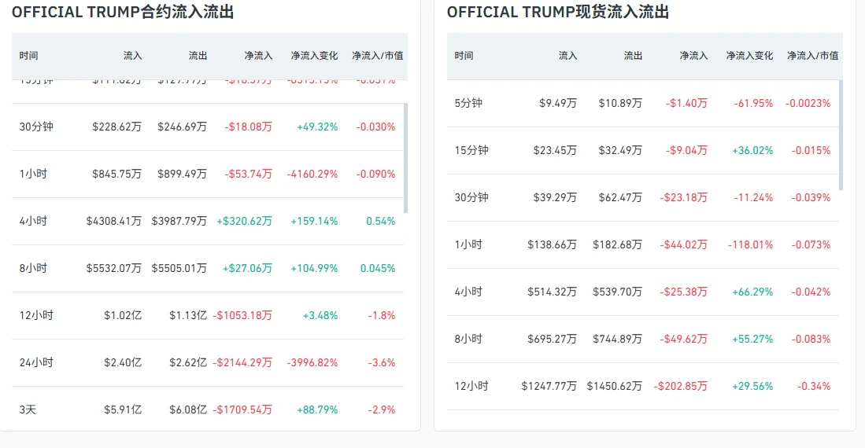The width and height of the screenshot is (865, 448).
Task: Click the $9.49万 inflow value
Action: point(558,103)
